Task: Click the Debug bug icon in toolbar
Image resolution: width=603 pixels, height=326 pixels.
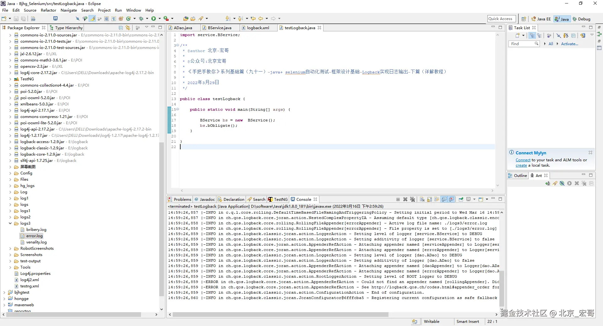Action: pos(141,19)
